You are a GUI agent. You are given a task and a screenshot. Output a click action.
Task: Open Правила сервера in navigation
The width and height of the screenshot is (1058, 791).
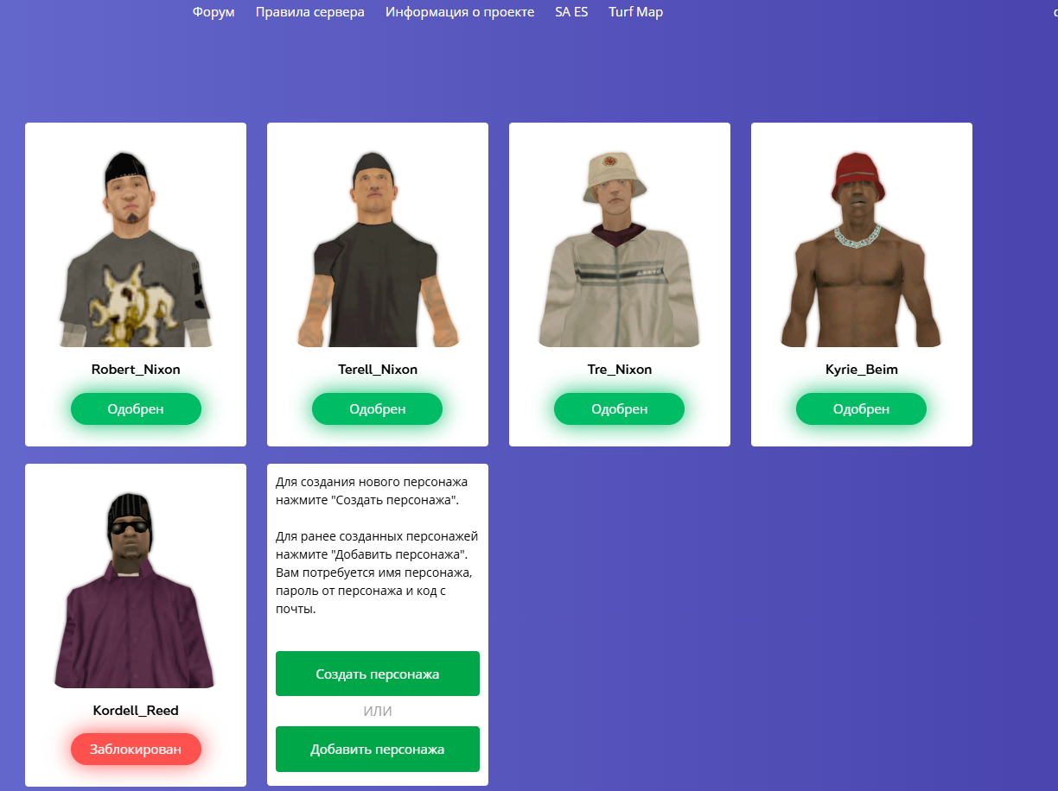click(310, 12)
